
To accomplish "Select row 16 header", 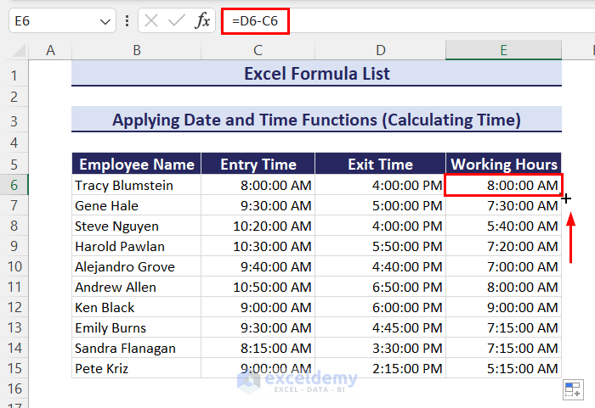I will (x=14, y=388).
